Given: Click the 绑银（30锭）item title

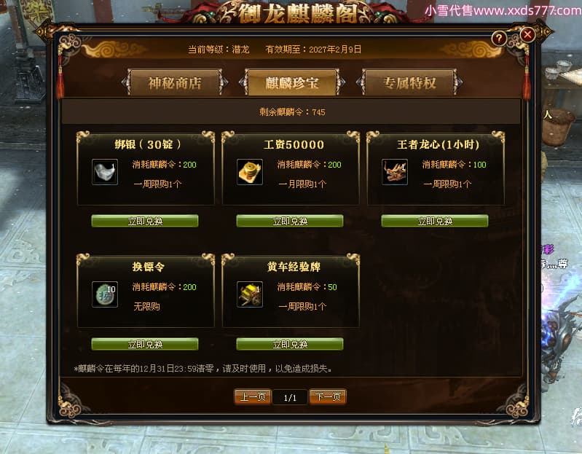Looking at the screenshot, I should tap(148, 144).
